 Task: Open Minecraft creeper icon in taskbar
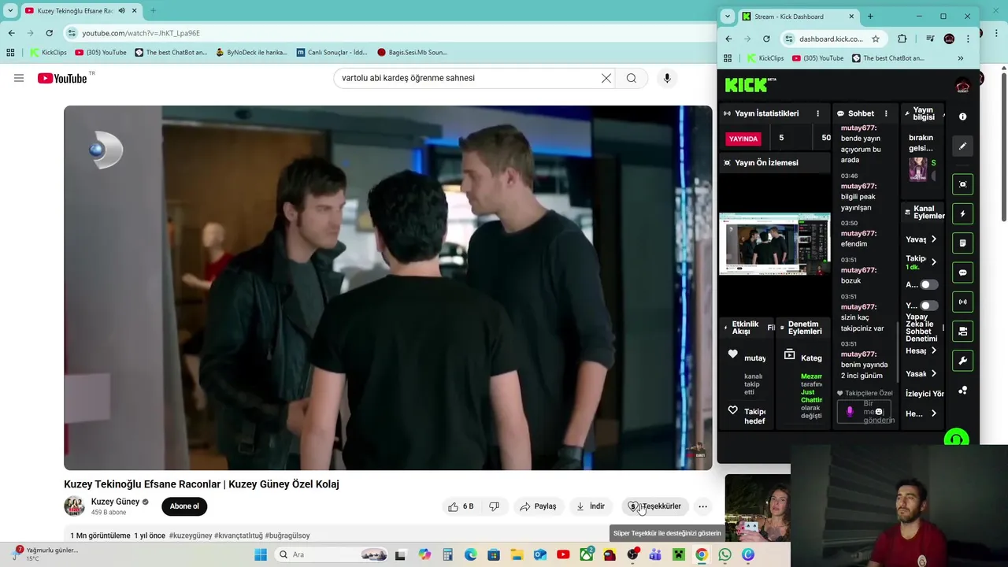click(678, 554)
